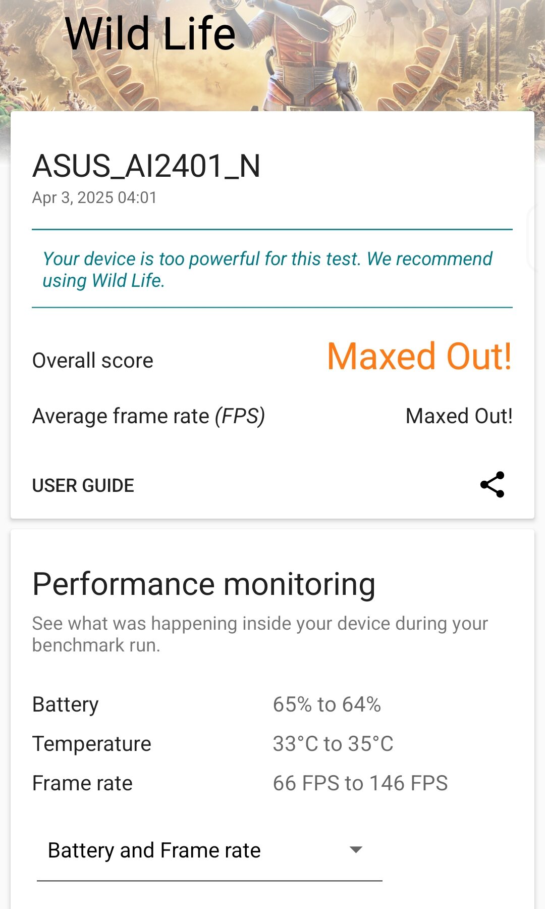Tap the Performance monitoring heading
This screenshot has width=545, height=909.
pyautogui.click(x=204, y=584)
